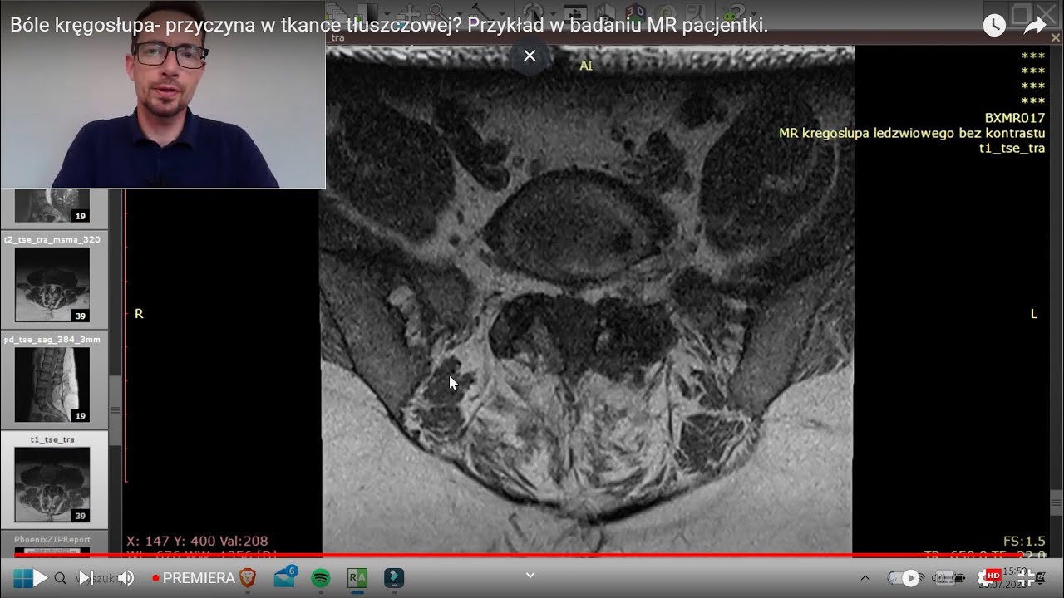The width and height of the screenshot is (1064, 598).
Task: Close the viewer panel with small x
Action: [x=1056, y=37]
